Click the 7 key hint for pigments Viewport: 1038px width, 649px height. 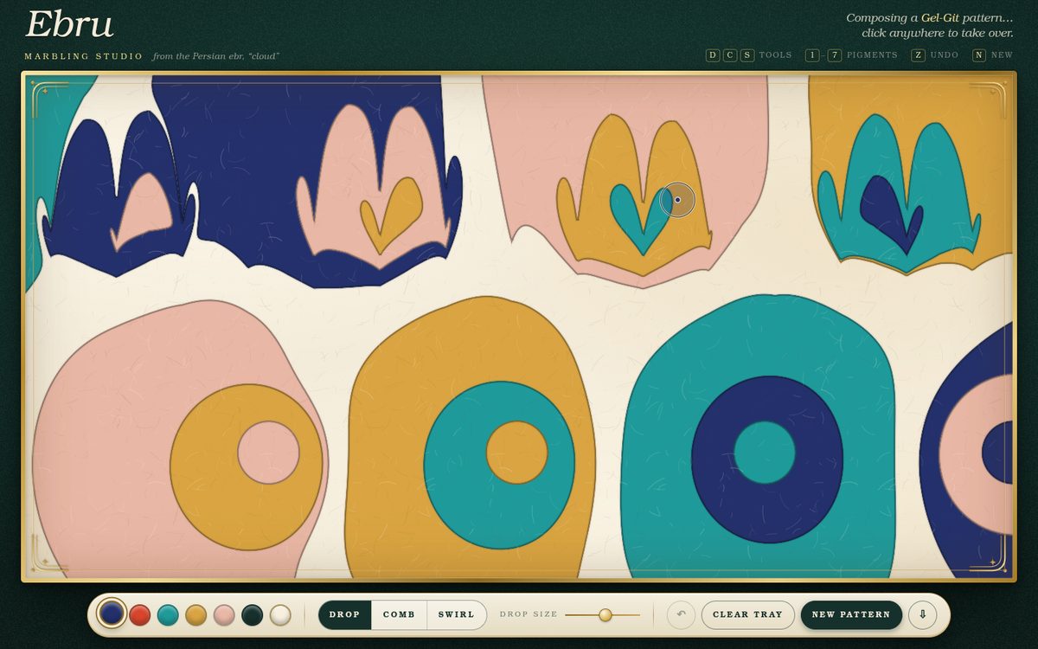[x=835, y=55]
